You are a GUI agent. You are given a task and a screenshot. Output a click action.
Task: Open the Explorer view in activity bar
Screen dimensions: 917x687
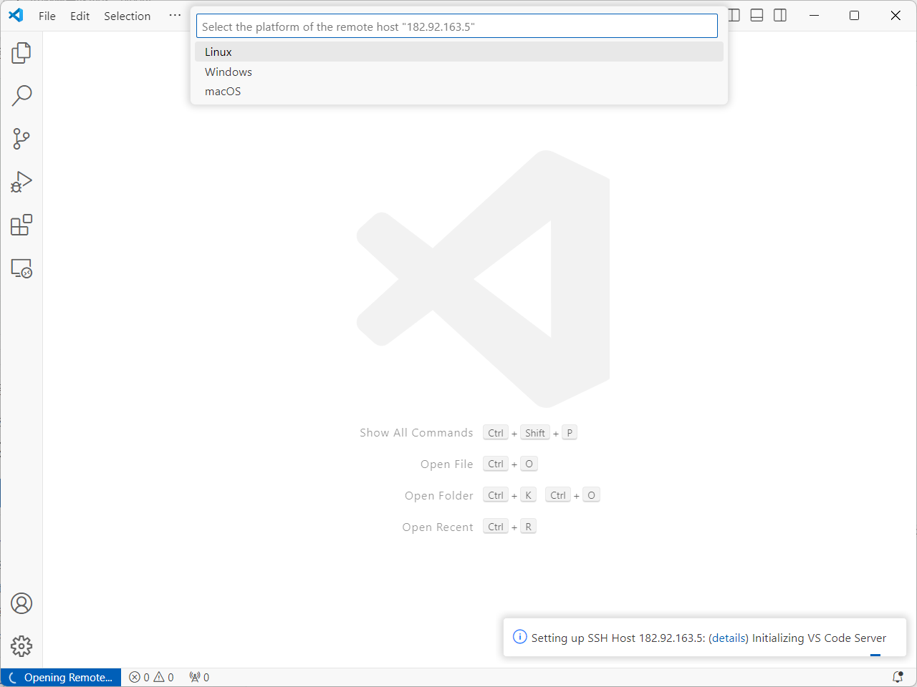[x=21, y=52]
